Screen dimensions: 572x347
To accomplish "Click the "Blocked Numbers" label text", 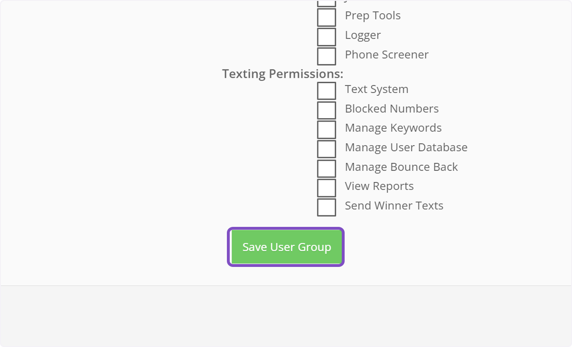I will pos(391,109).
